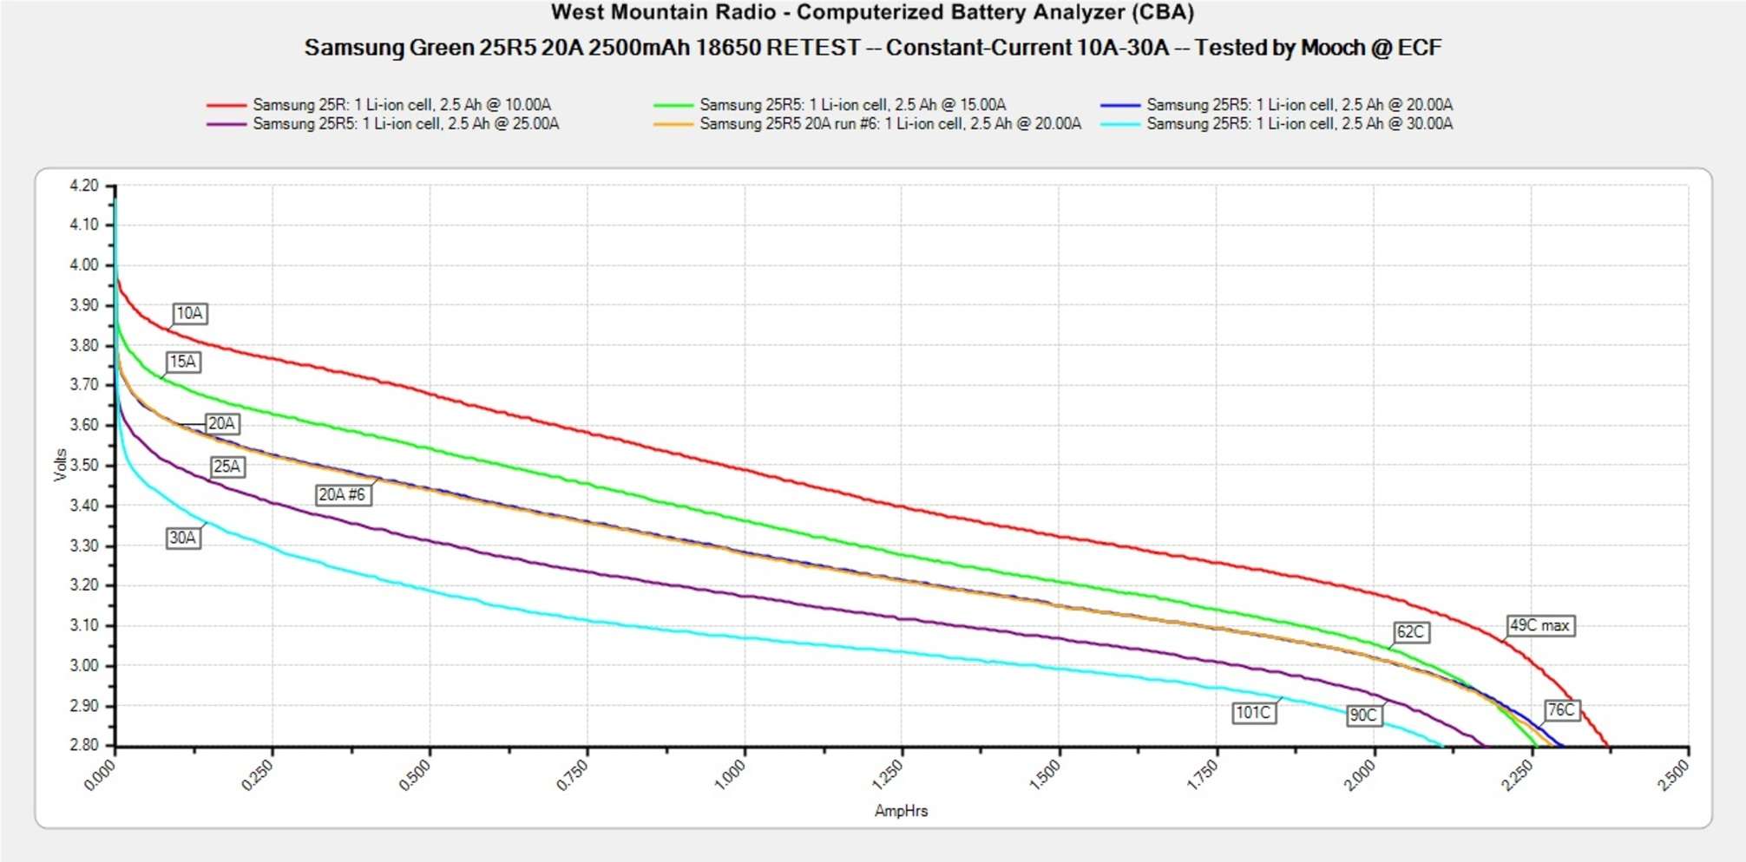
Task: Click the '3.40' voltage tick label
Action: (84, 506)
